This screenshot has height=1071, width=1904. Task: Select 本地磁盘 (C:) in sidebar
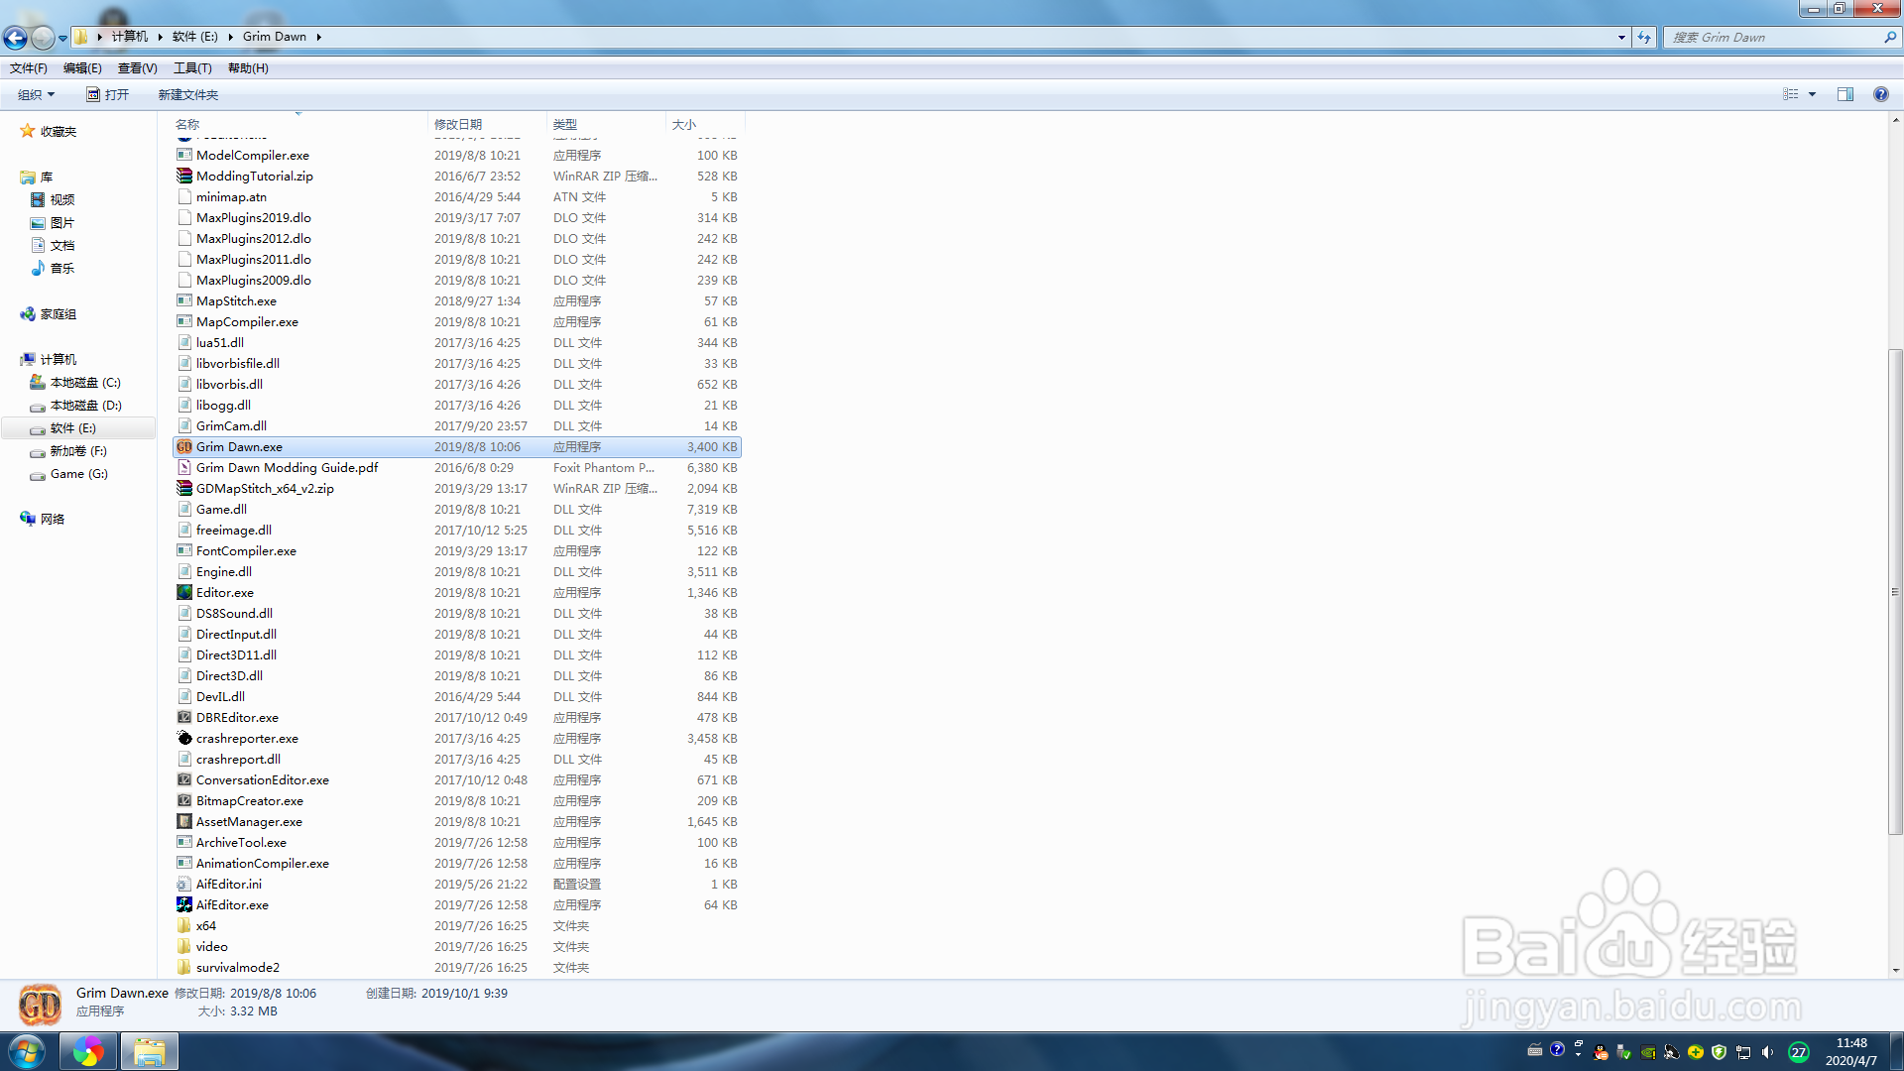(x=85, y=383)
